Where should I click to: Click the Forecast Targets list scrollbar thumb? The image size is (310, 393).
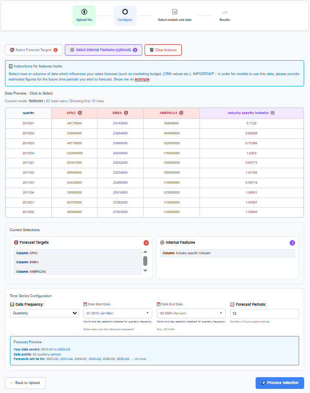pos(145,260)
